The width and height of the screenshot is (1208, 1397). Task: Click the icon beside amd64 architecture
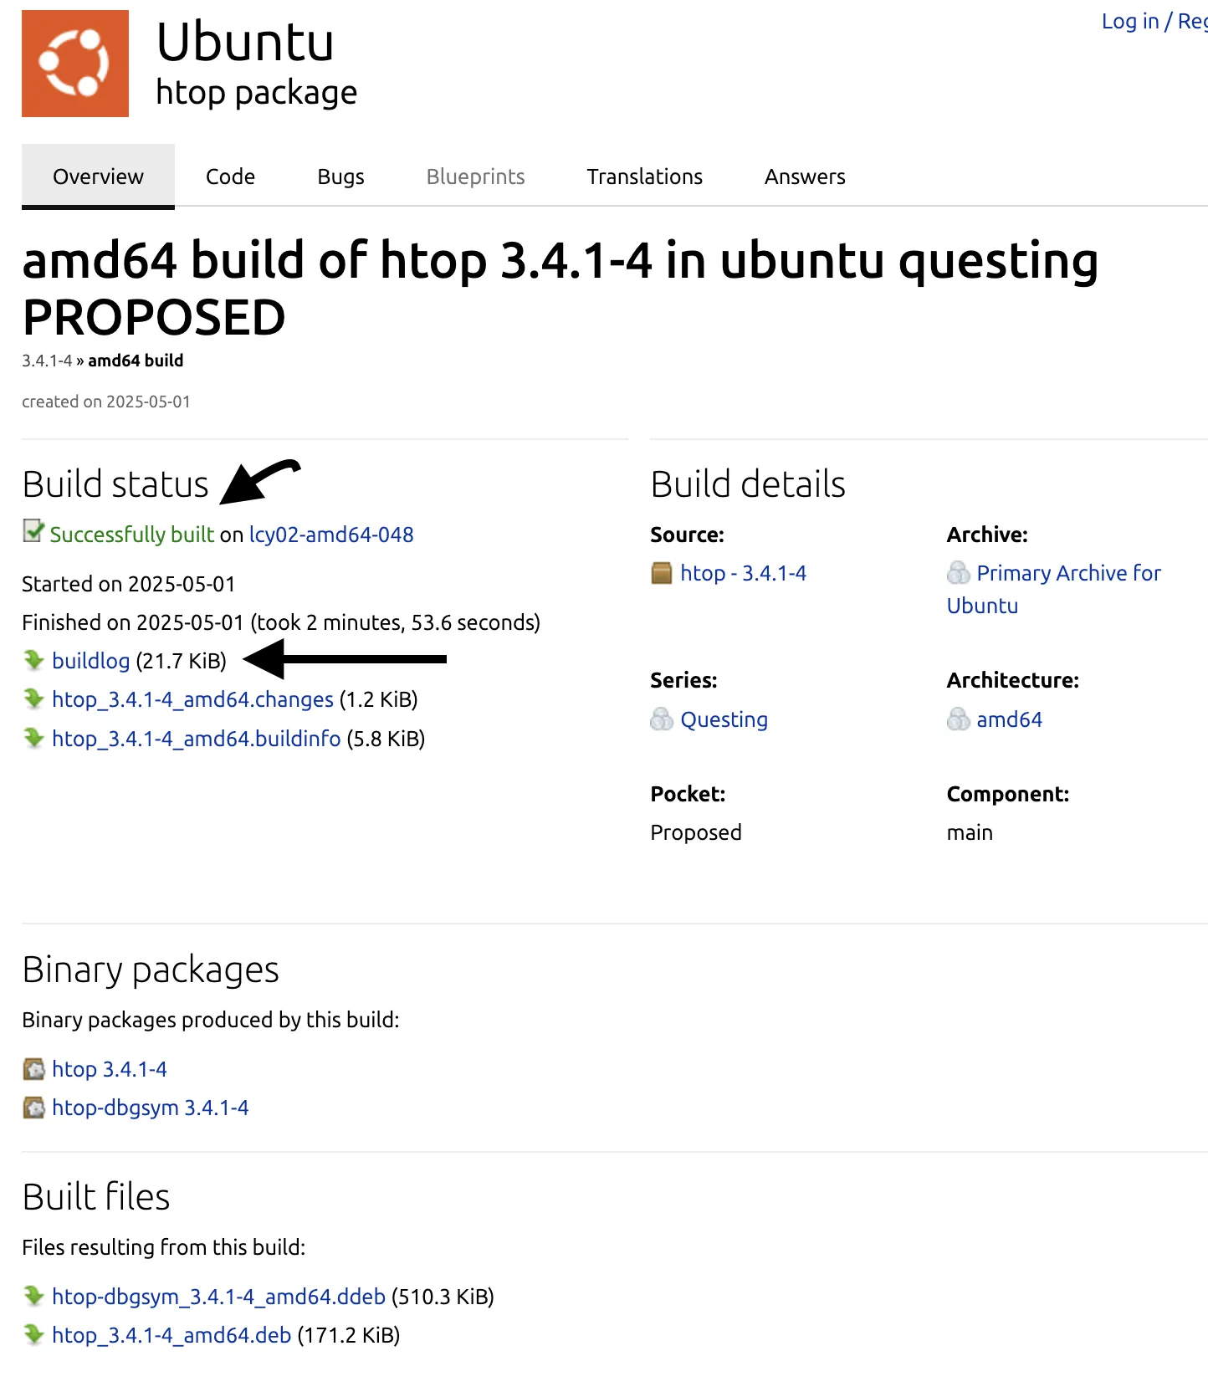pos(958,719)
